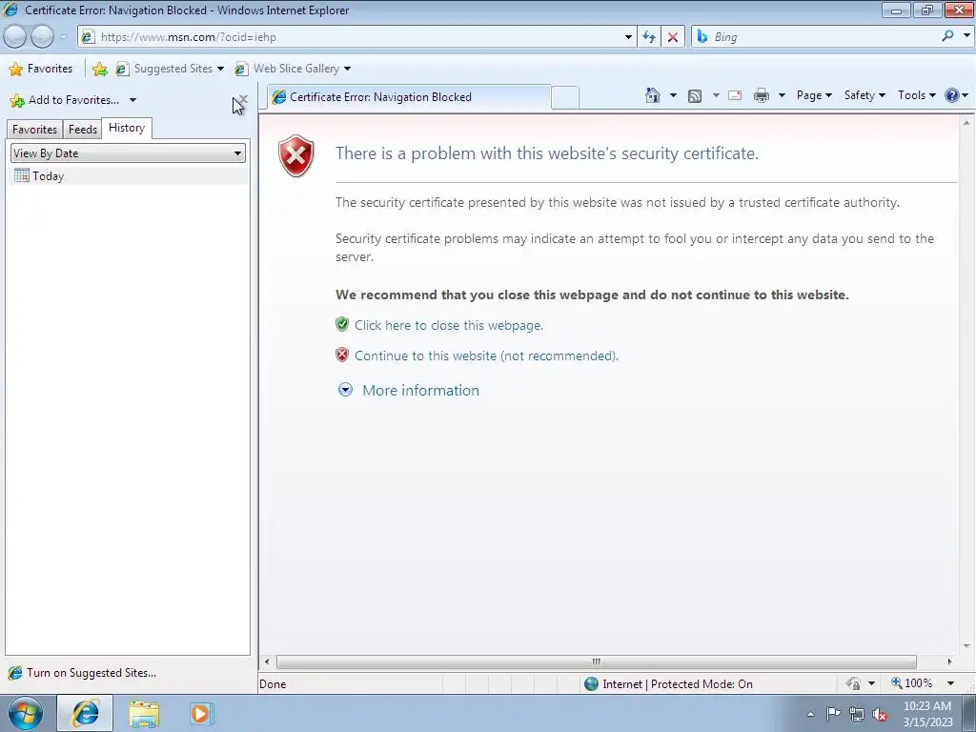The height and width of the screenshot is (732, 976).
Task: Toggle the Favorites star button
Action: pyautogui.click(x=41, y=69)
